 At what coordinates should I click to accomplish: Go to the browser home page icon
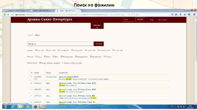click(x=185, y=14)
